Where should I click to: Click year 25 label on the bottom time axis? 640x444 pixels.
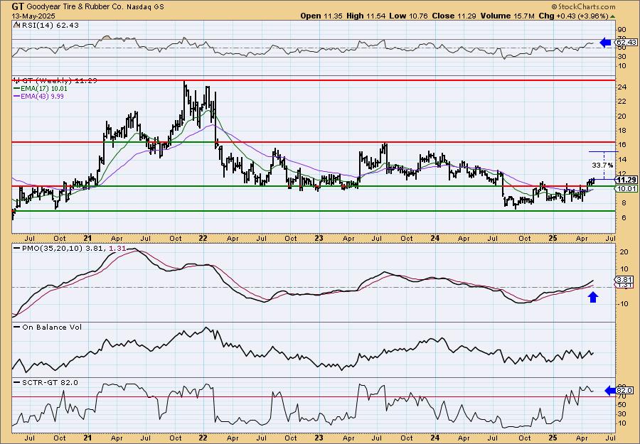pyautogui.click(x=552, y=438)
